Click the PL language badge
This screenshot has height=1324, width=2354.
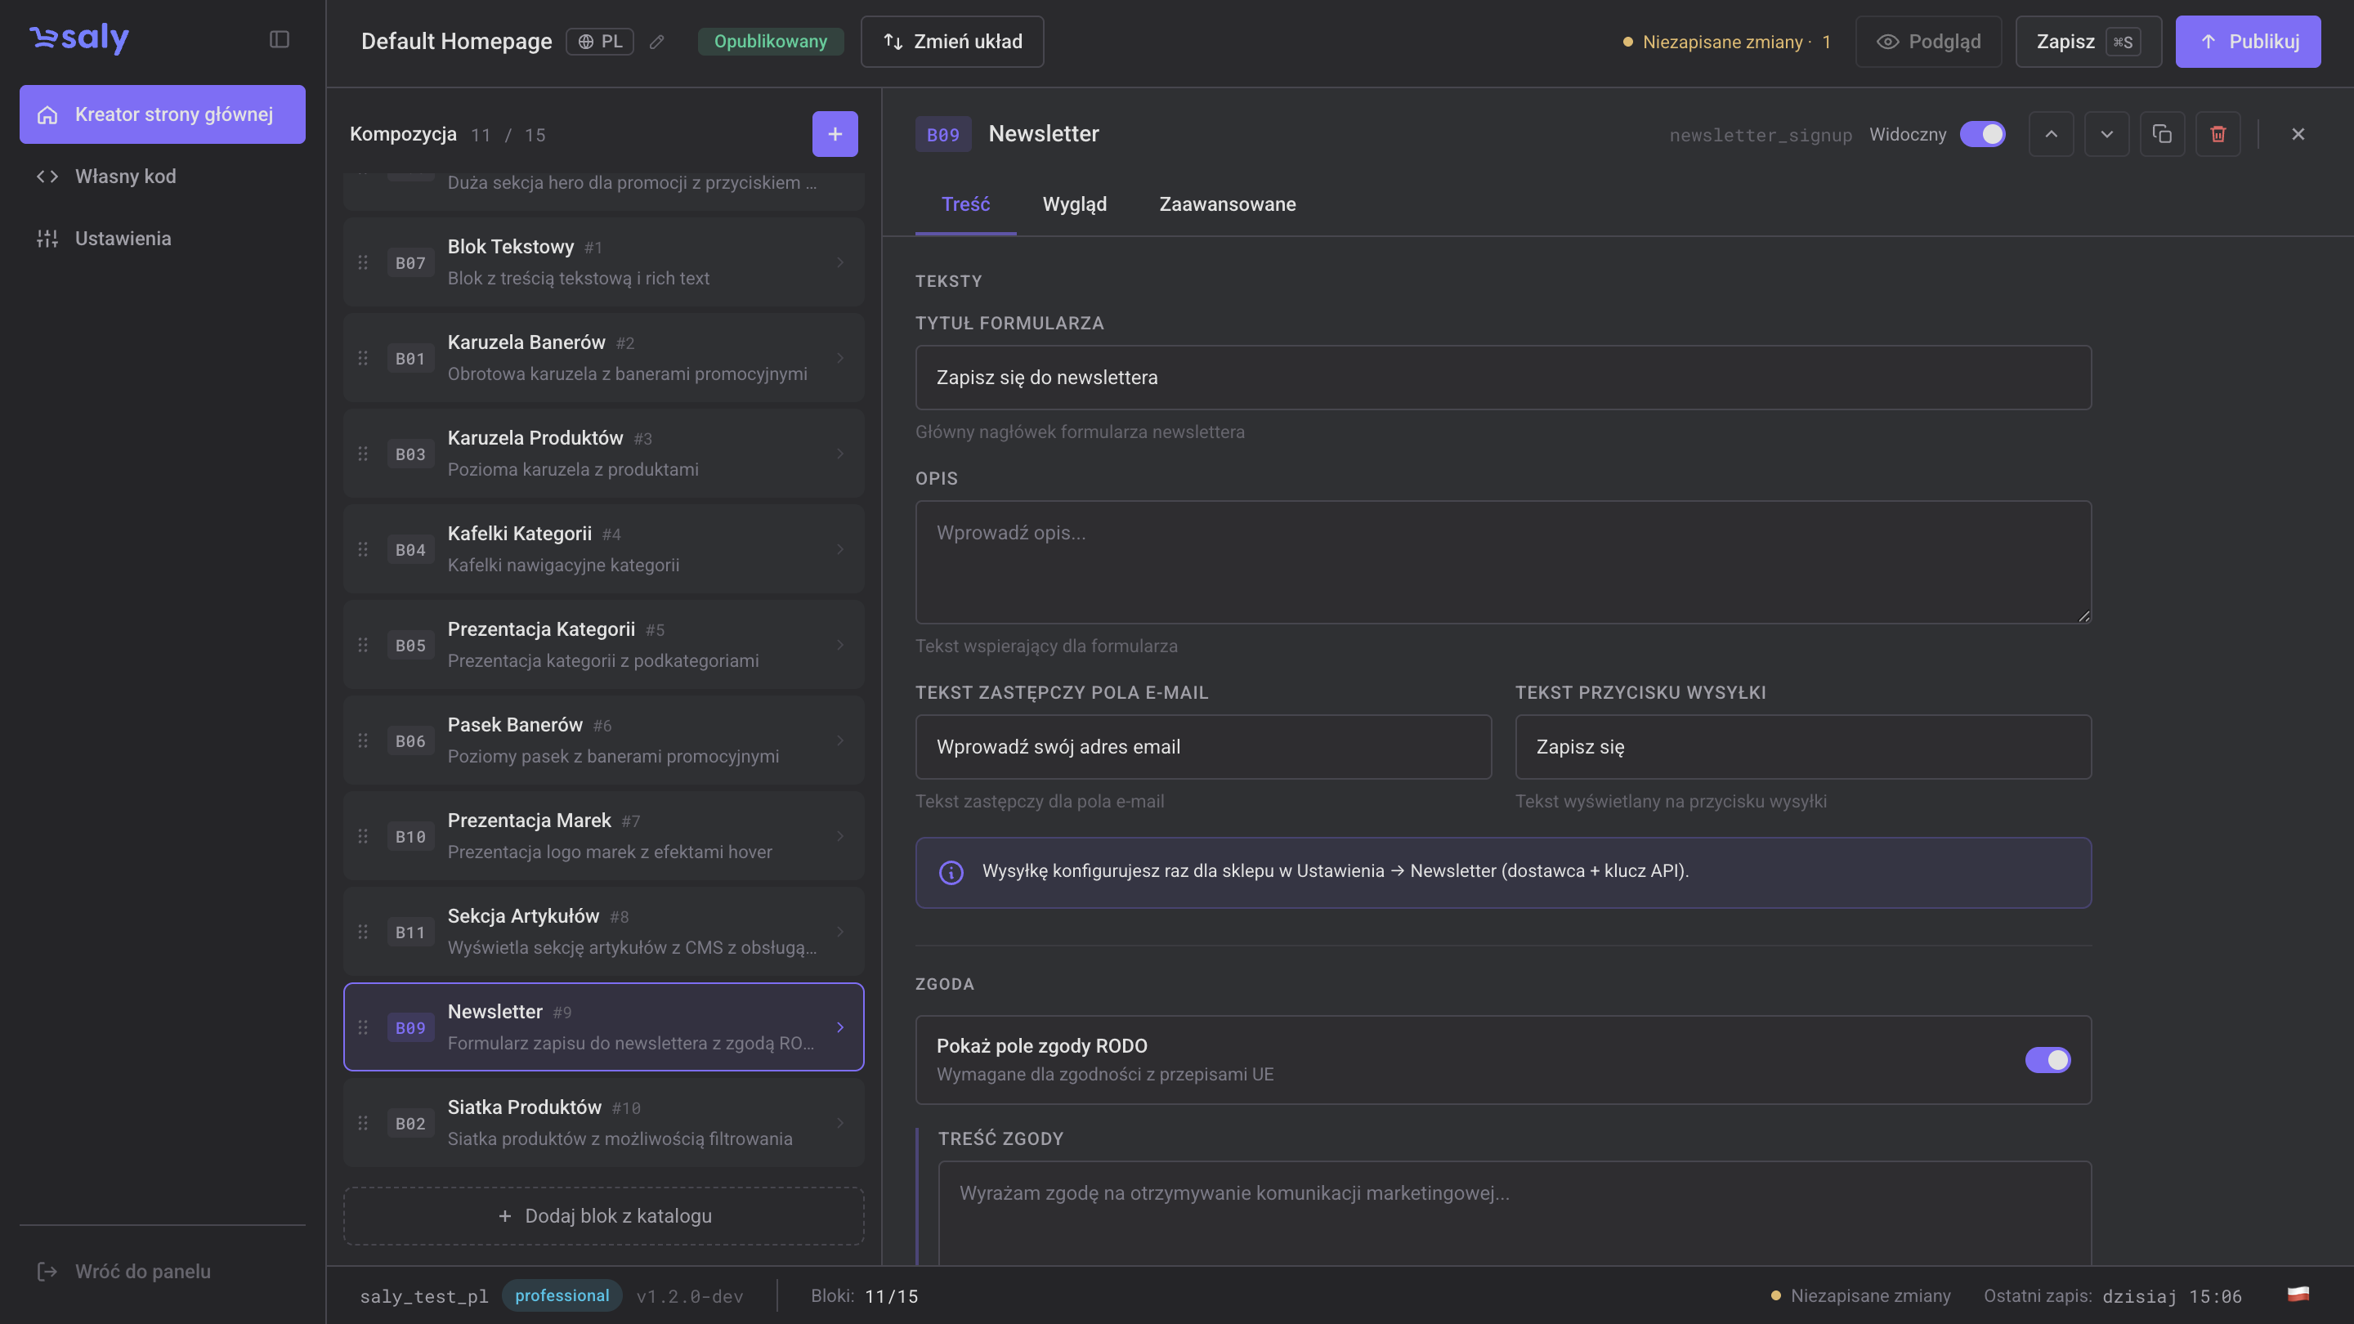click(599, 42)
